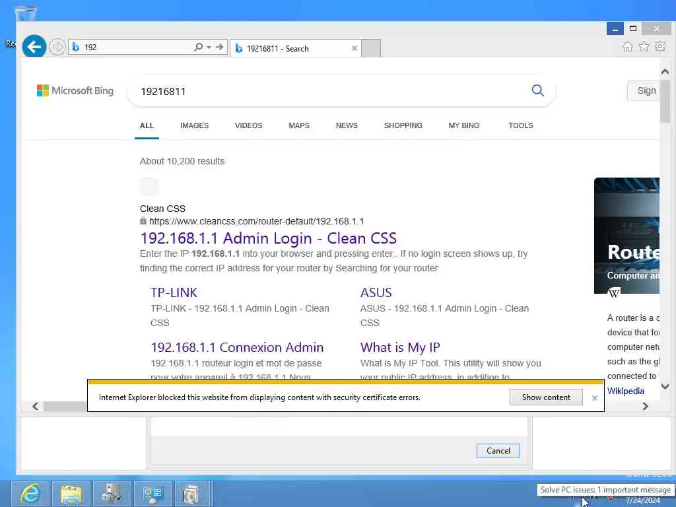Open the TP-LINK sublink
The width and height of the screenshot is (676, 507).
174,292
